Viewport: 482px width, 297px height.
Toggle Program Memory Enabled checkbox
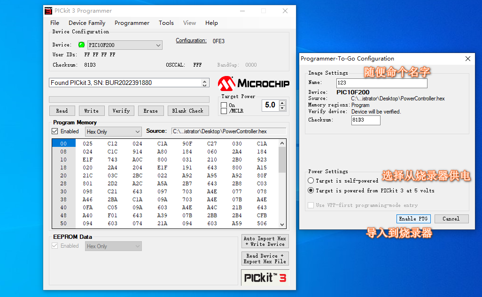(55, 131)
